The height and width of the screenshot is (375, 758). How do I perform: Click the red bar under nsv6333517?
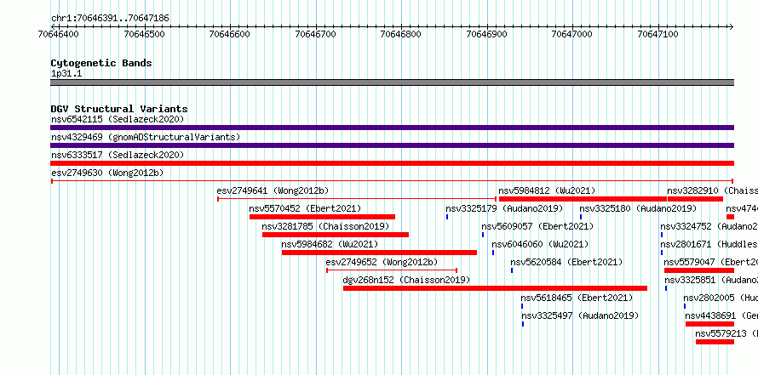pyautogui.click(x=392, y=163)
